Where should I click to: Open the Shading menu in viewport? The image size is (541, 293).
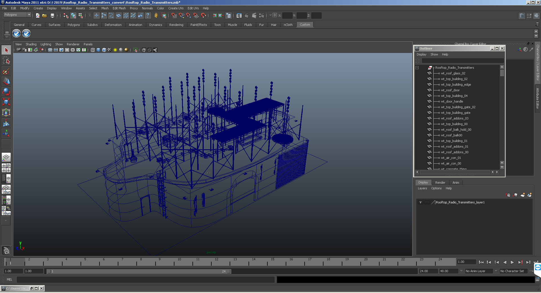click(x=31, y=44)
